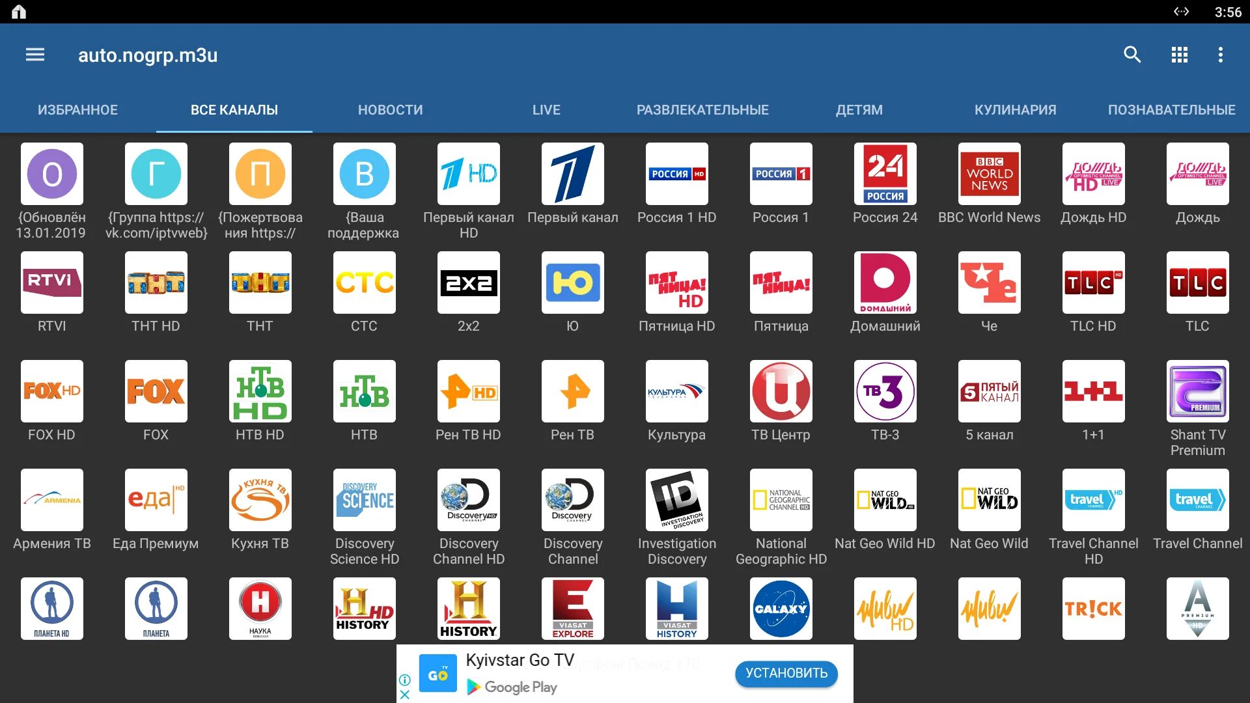Screen dimensions: 1250x703
Task: Toggle КУЛИНАРИЯ category view
Action: (x=1016, y=110)
